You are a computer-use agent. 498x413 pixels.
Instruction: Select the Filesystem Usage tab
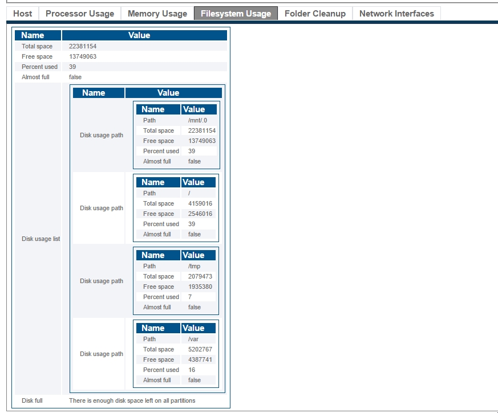pos(236,14)
